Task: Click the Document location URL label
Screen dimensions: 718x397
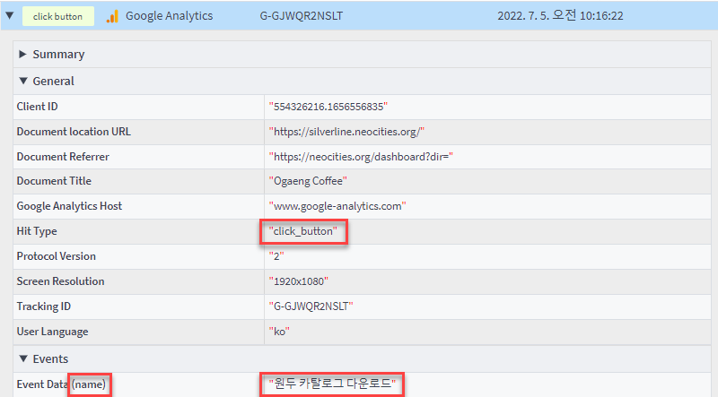Action: (74, 132)
